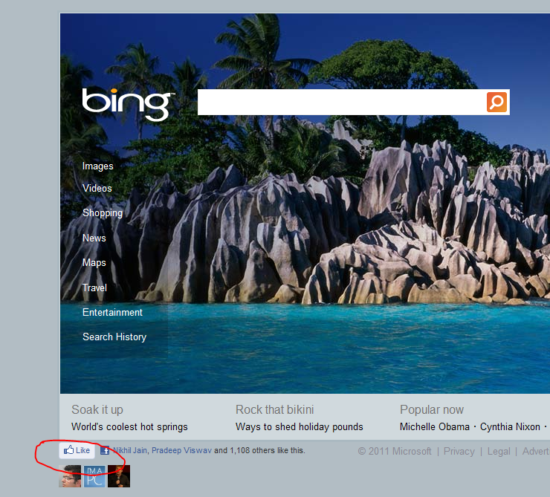Click the I'm a PC profile thumbnail
This screenshot has height=497, width=550.
[x=94, y=476]
